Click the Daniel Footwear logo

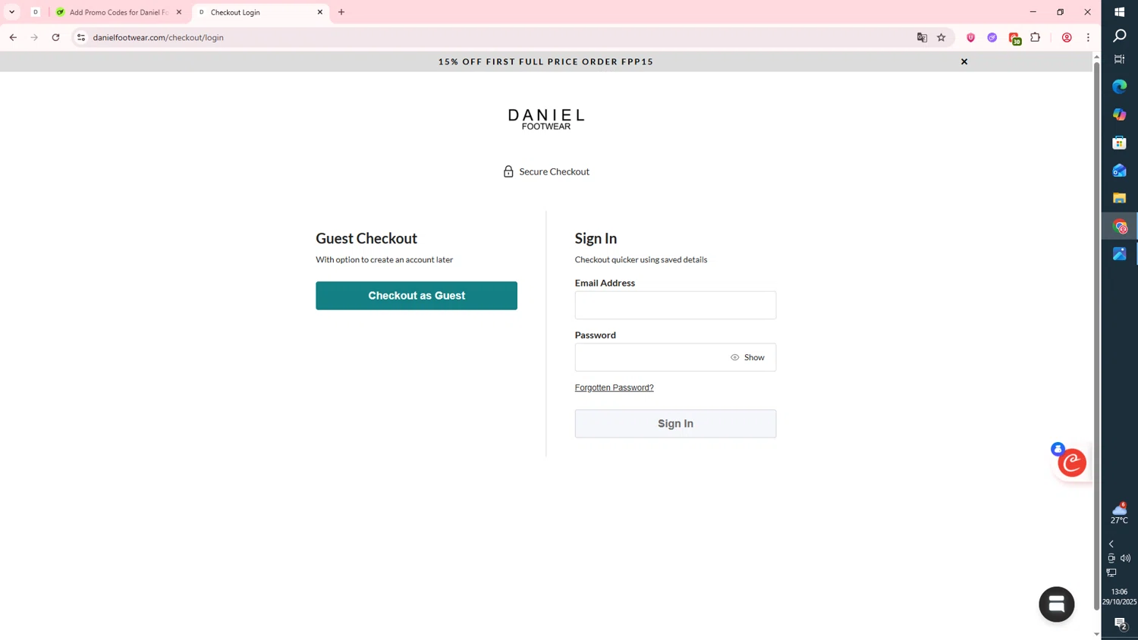545,119
